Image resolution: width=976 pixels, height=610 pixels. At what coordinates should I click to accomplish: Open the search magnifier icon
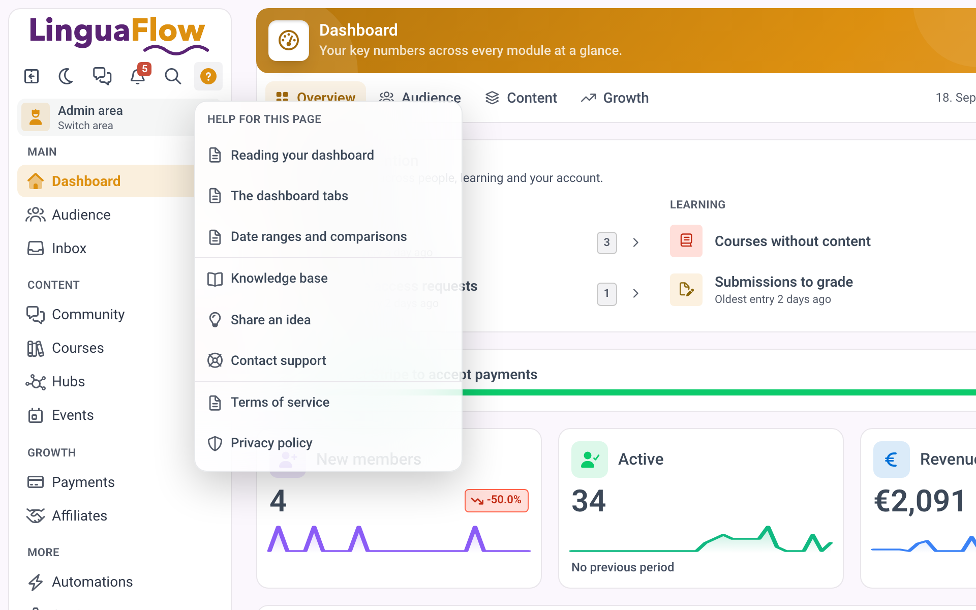tap(173, 76)
